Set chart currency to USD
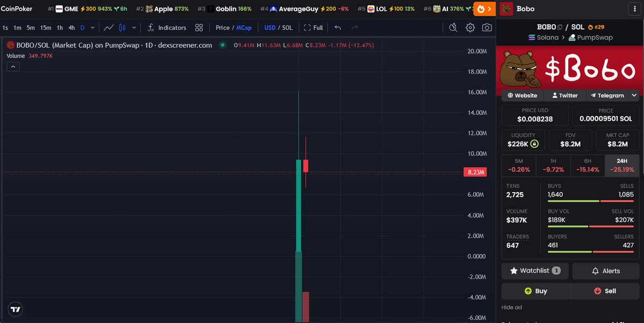 coord(270,27)
